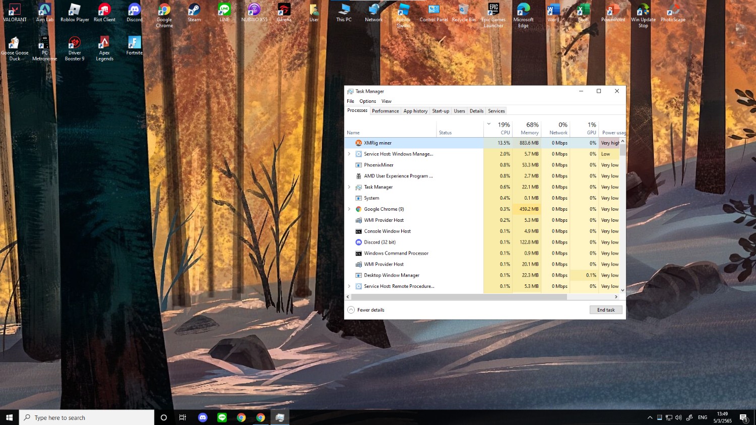756x425 pixels.
Task: Sort processes by the Memory column header
Action: [x=527, y=128]
